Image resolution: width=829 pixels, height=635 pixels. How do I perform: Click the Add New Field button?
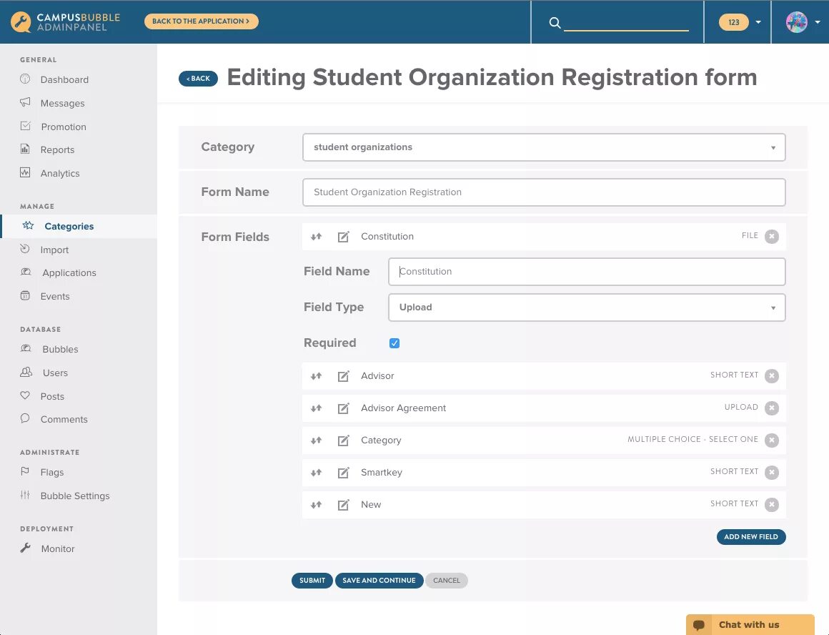[x=750, y=537]
